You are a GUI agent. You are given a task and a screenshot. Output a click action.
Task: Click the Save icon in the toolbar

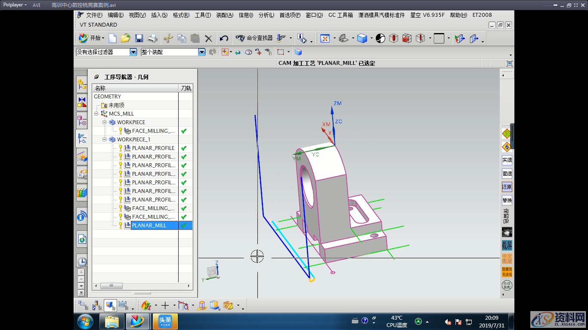pyautogui.click(x=139, y=39)
